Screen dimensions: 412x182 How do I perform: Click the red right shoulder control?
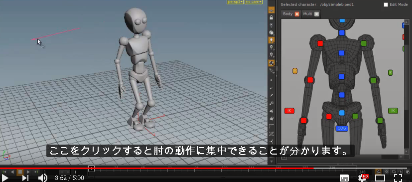[x=320, y=43]
